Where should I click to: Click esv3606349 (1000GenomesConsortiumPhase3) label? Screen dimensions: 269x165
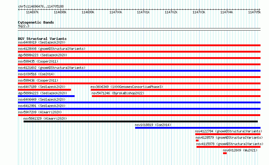click(x=127, y=87)
